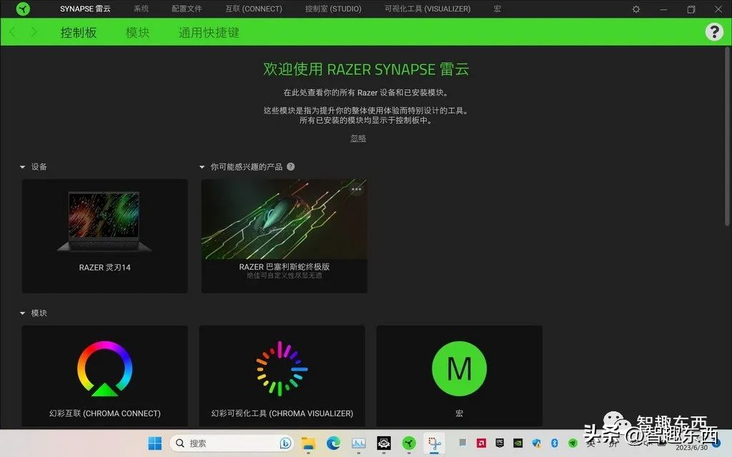The height and width of the screenshot is (457, 732).
Task: Click the Bluetooth system tray icon
Action: coord(555,443)
